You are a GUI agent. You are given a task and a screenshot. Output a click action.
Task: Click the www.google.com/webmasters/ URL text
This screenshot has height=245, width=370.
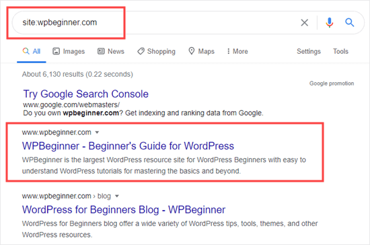point(71,105)
